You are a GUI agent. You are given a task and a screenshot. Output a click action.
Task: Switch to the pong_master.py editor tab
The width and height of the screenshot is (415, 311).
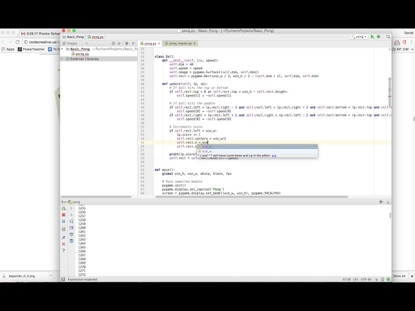pyautogui.click(x=182, y=43)
